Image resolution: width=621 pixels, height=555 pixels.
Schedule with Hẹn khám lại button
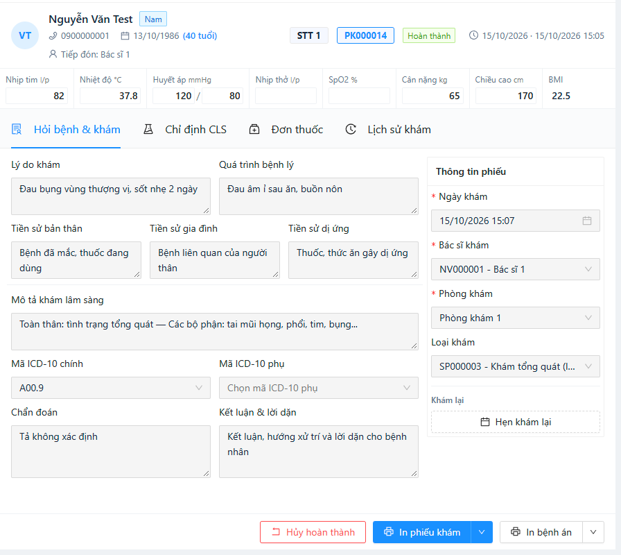click(515, 422)
